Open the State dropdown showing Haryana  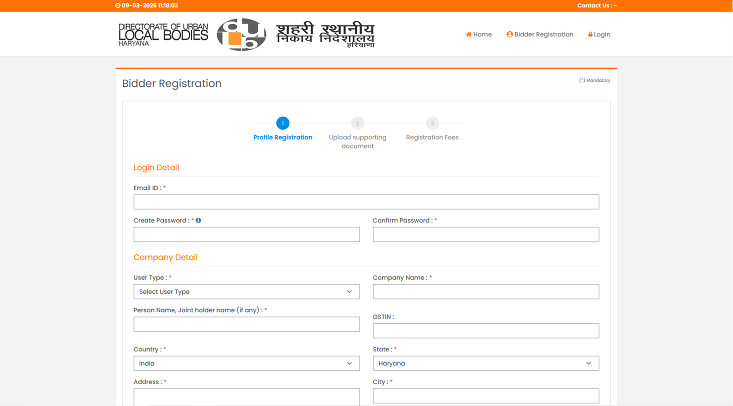486,363
